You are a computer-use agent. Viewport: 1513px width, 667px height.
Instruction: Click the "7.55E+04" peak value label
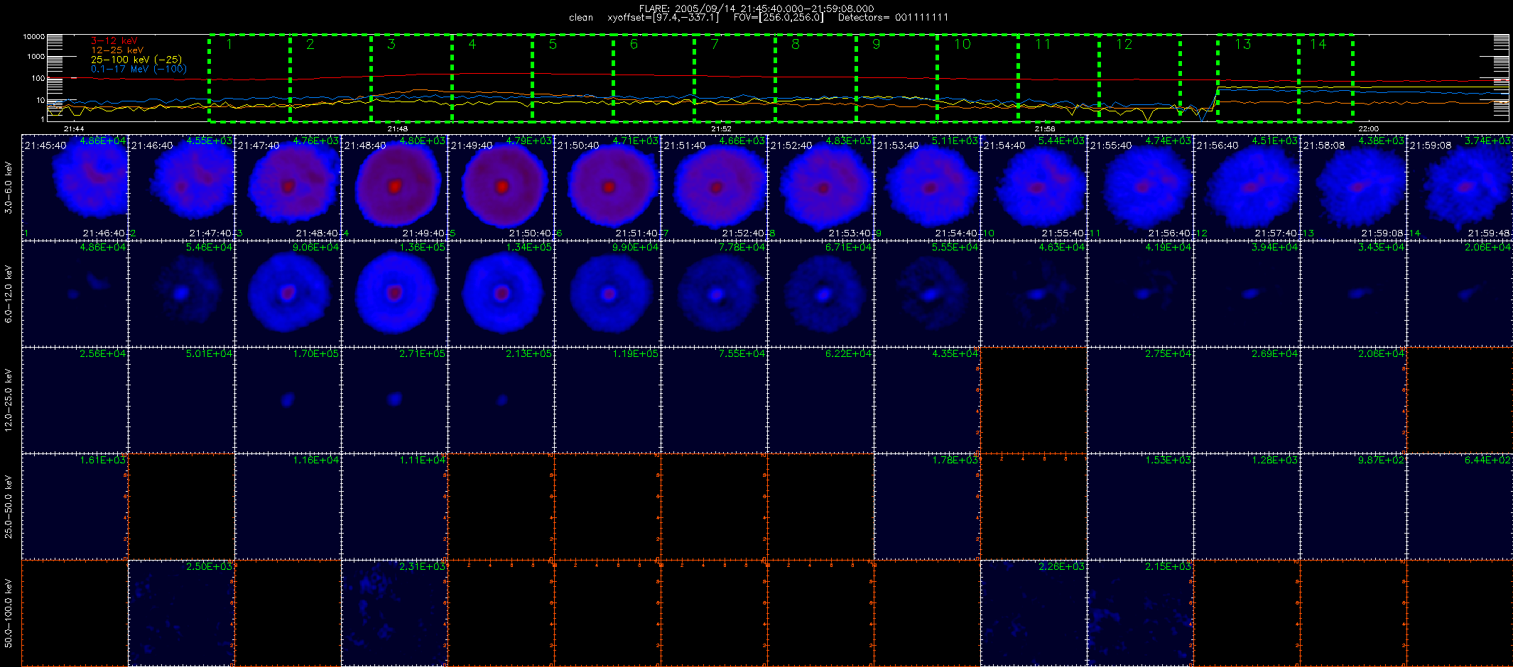743,353
